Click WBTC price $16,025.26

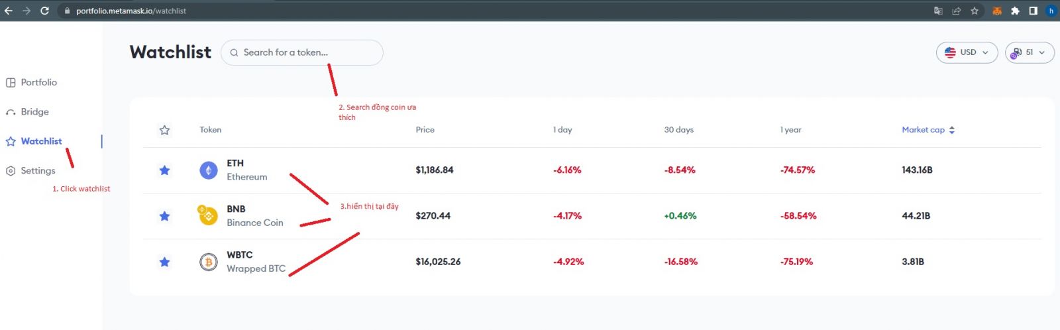tap(438, 262)
